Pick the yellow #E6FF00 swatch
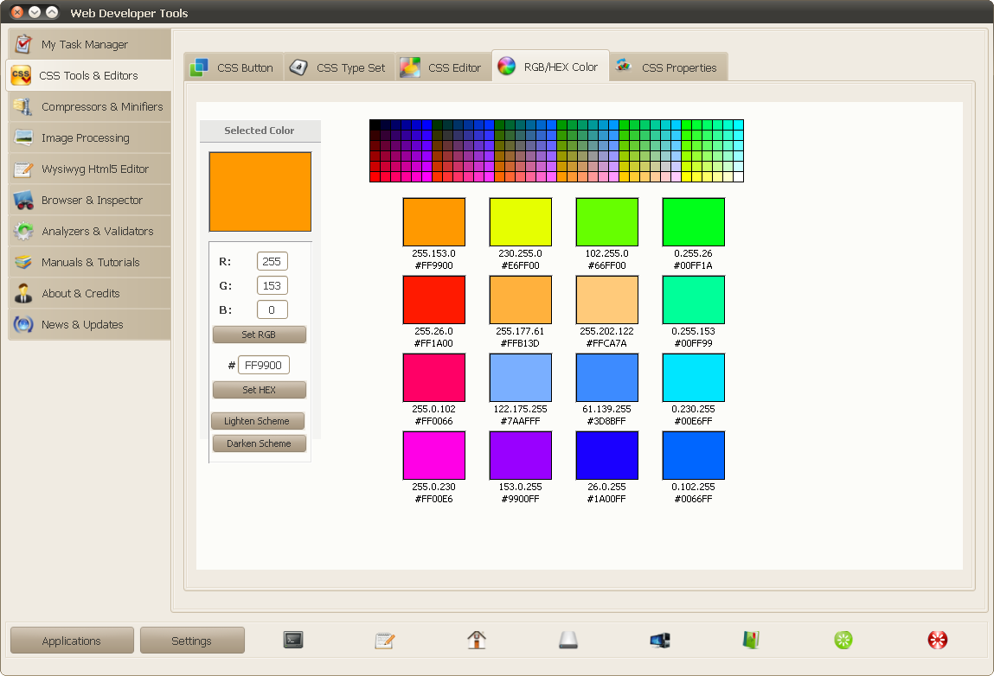 (521, 222)
